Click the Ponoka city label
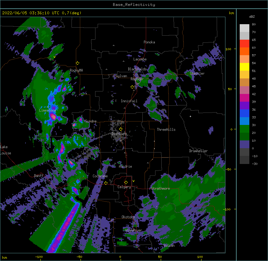Screen dimensions: 268x261 (x=149, y=42)
